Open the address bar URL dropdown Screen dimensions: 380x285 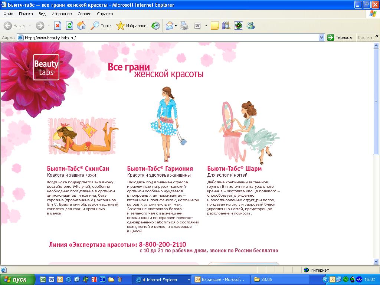(322, 37)
